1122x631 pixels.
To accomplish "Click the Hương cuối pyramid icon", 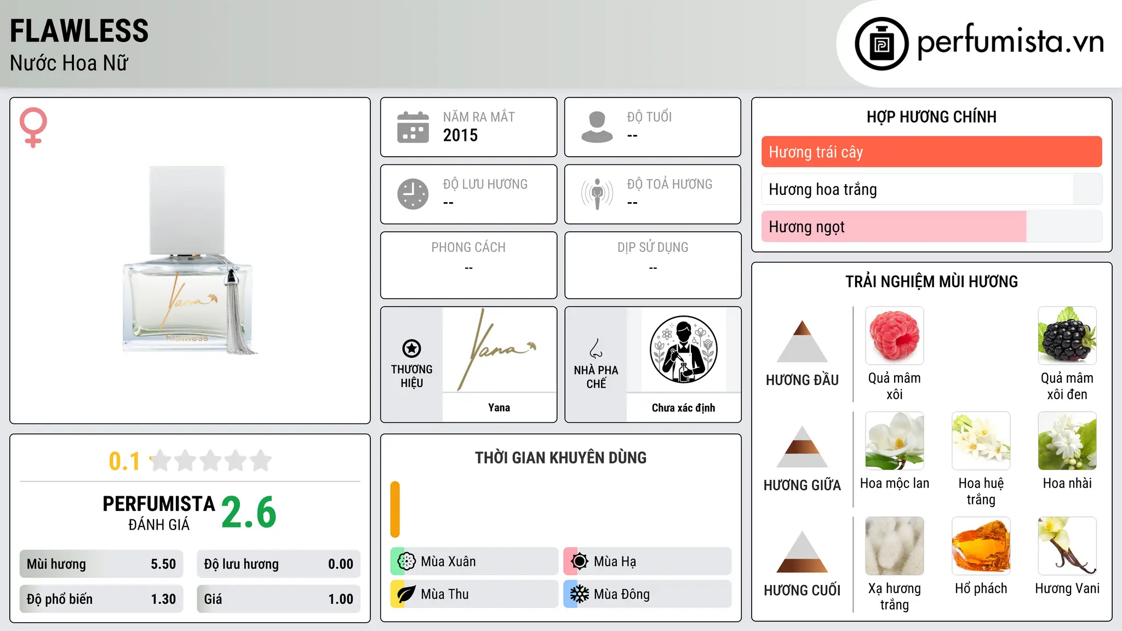I will pyautogui.click(x=802, y=552).
